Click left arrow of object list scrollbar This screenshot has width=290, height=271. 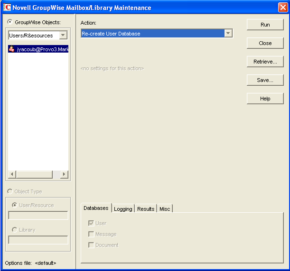(12, 174)
